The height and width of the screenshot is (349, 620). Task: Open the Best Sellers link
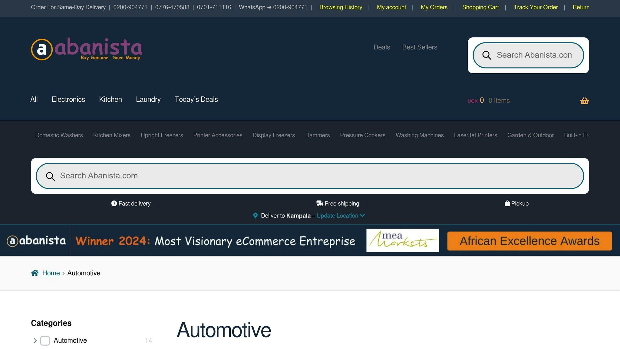[x=420, y=47]
